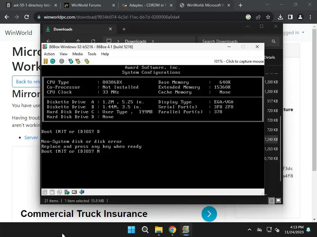Show hidden system tray icons chevron

point(250,230)
